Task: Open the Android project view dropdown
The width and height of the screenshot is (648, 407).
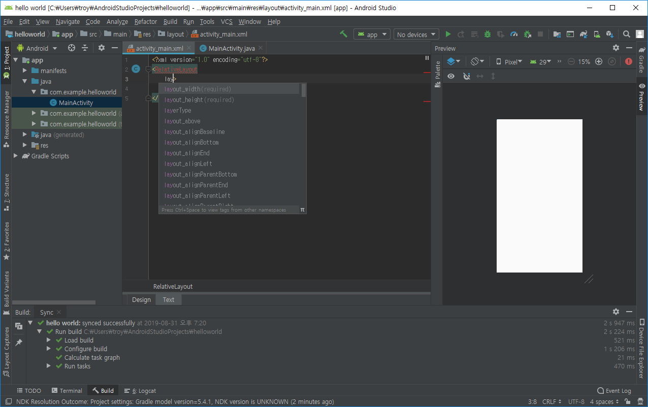Action: 37,48
